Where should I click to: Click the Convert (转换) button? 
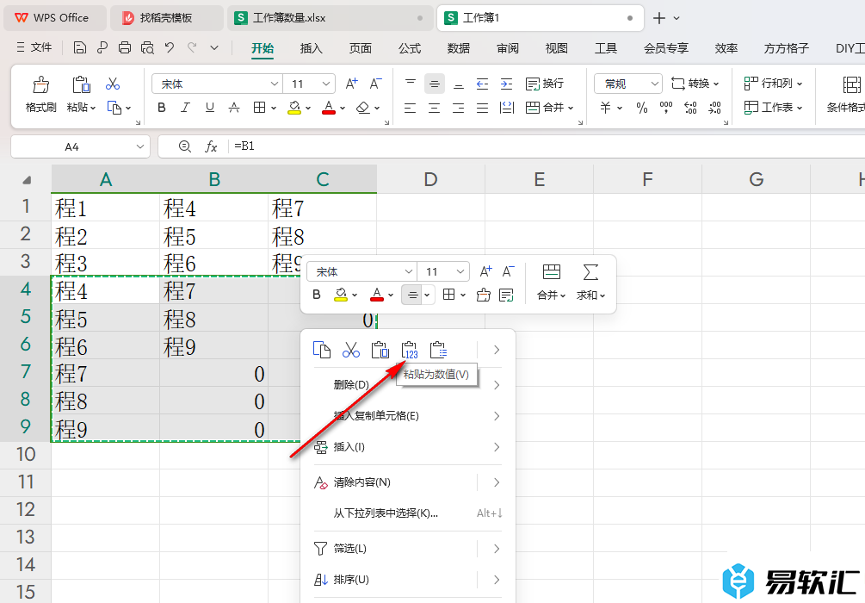tap(695, 84)
